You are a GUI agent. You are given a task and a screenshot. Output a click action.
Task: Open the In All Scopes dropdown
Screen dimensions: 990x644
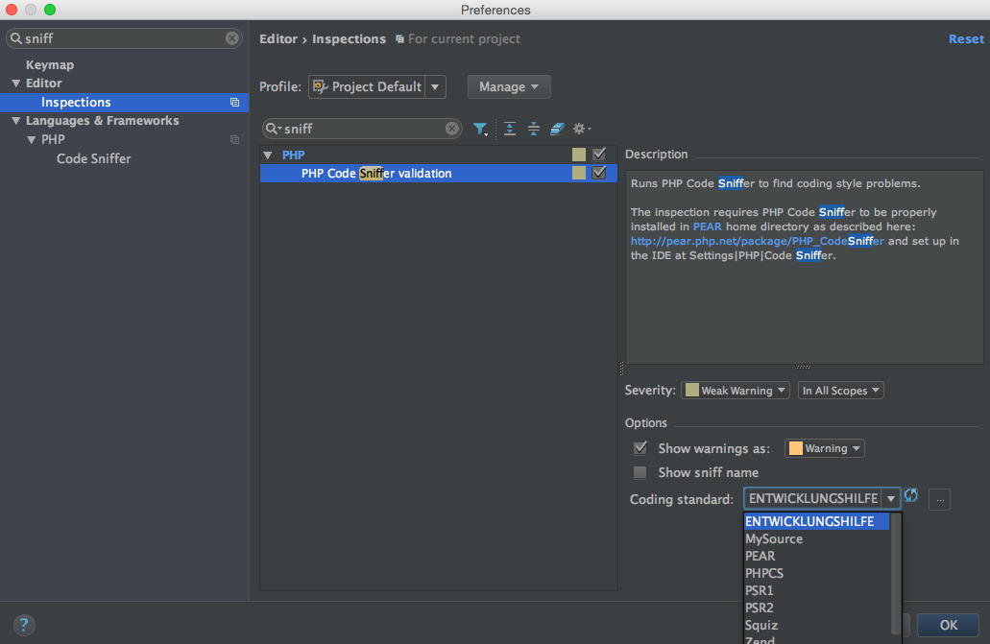(840, 391)
